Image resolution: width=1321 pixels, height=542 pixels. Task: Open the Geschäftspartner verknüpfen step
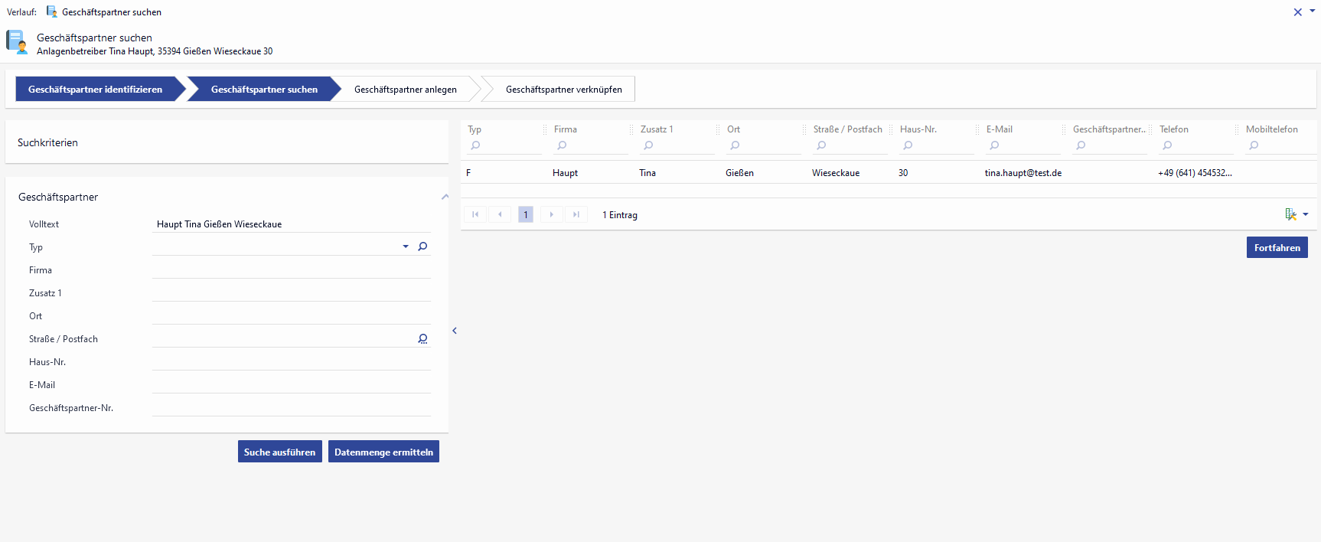(x=563, y=90)
